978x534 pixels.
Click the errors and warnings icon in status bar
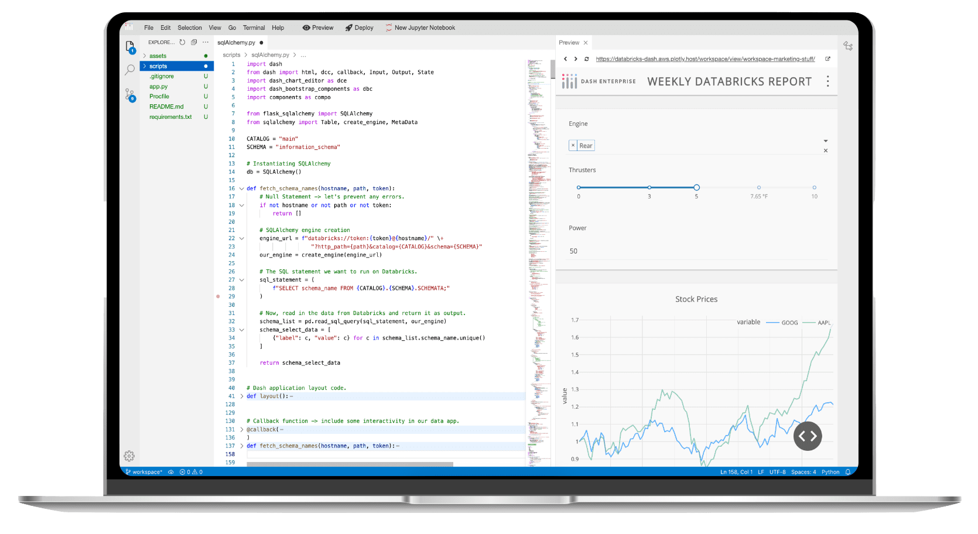pyautogui.click(x=191, y=471)
